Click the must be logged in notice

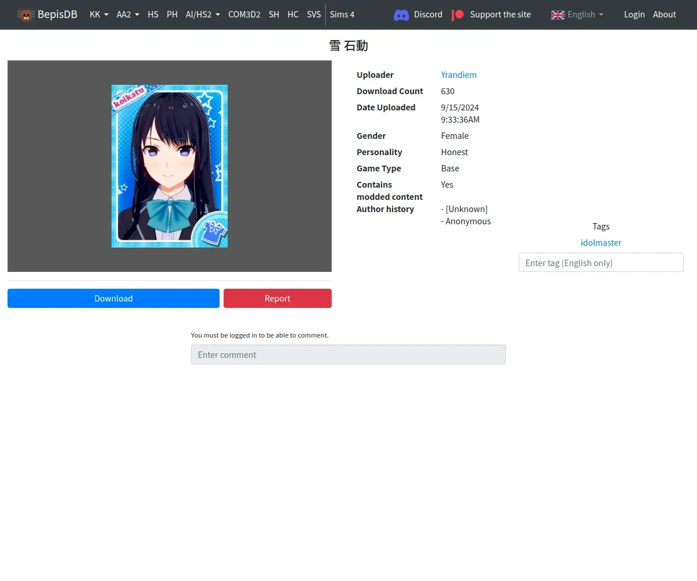260,335
